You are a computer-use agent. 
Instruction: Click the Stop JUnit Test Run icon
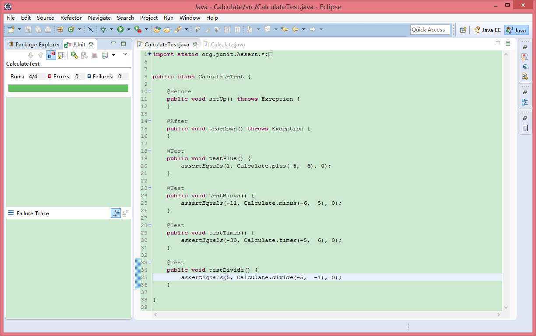(95, 55)
